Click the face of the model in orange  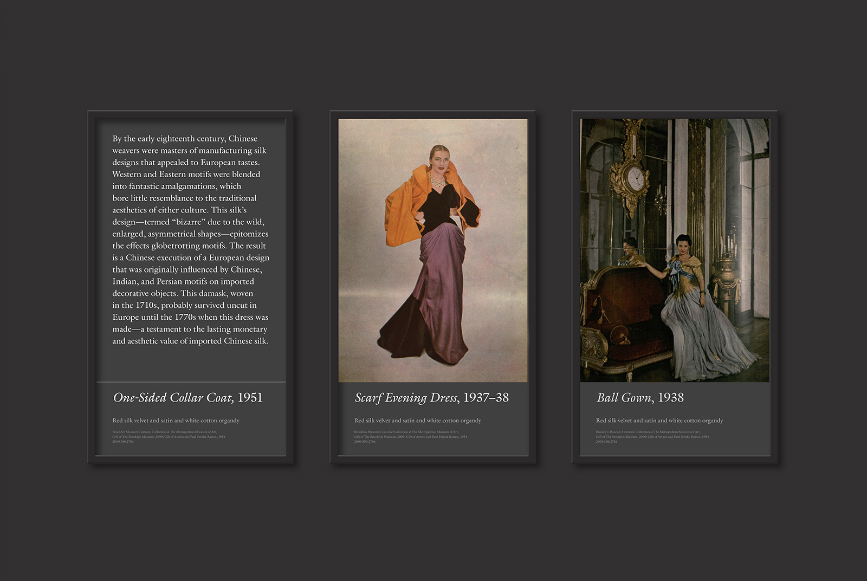(437, 159)
